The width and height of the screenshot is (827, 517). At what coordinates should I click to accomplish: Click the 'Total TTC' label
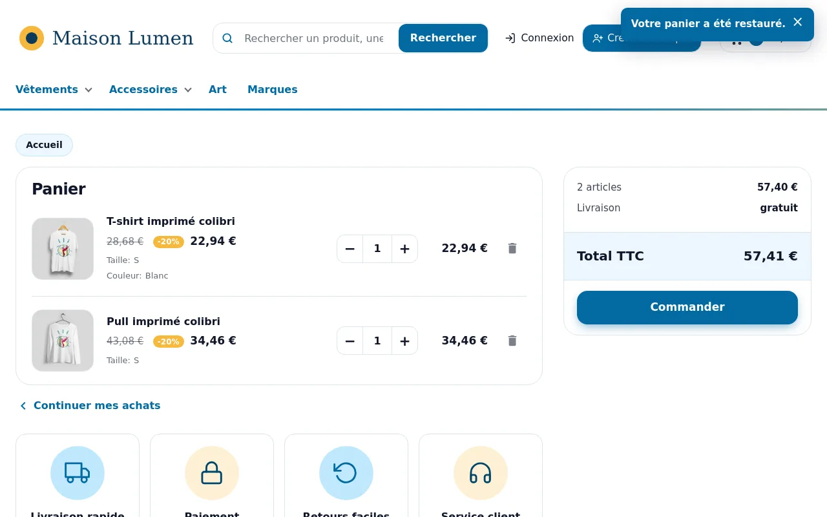[x=611, y=256]
